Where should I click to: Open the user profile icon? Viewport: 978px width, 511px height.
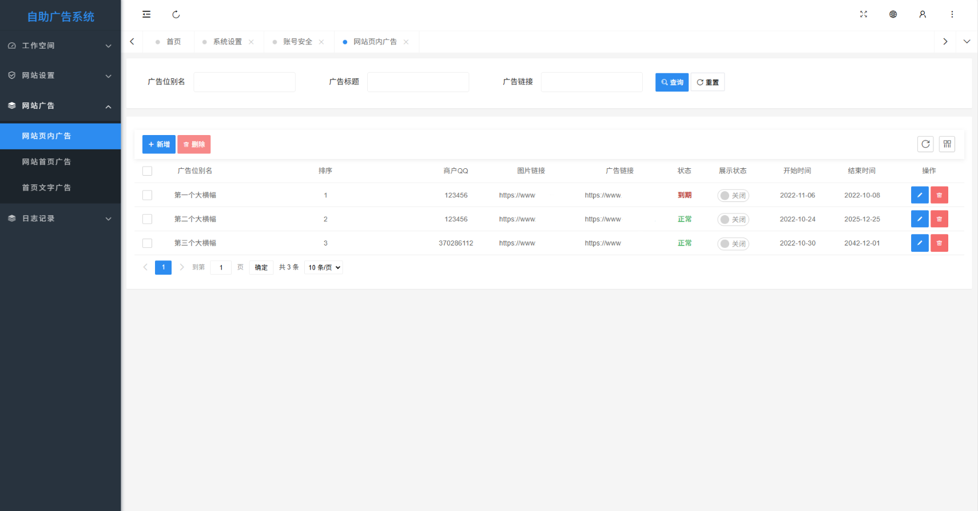(923, 14)
